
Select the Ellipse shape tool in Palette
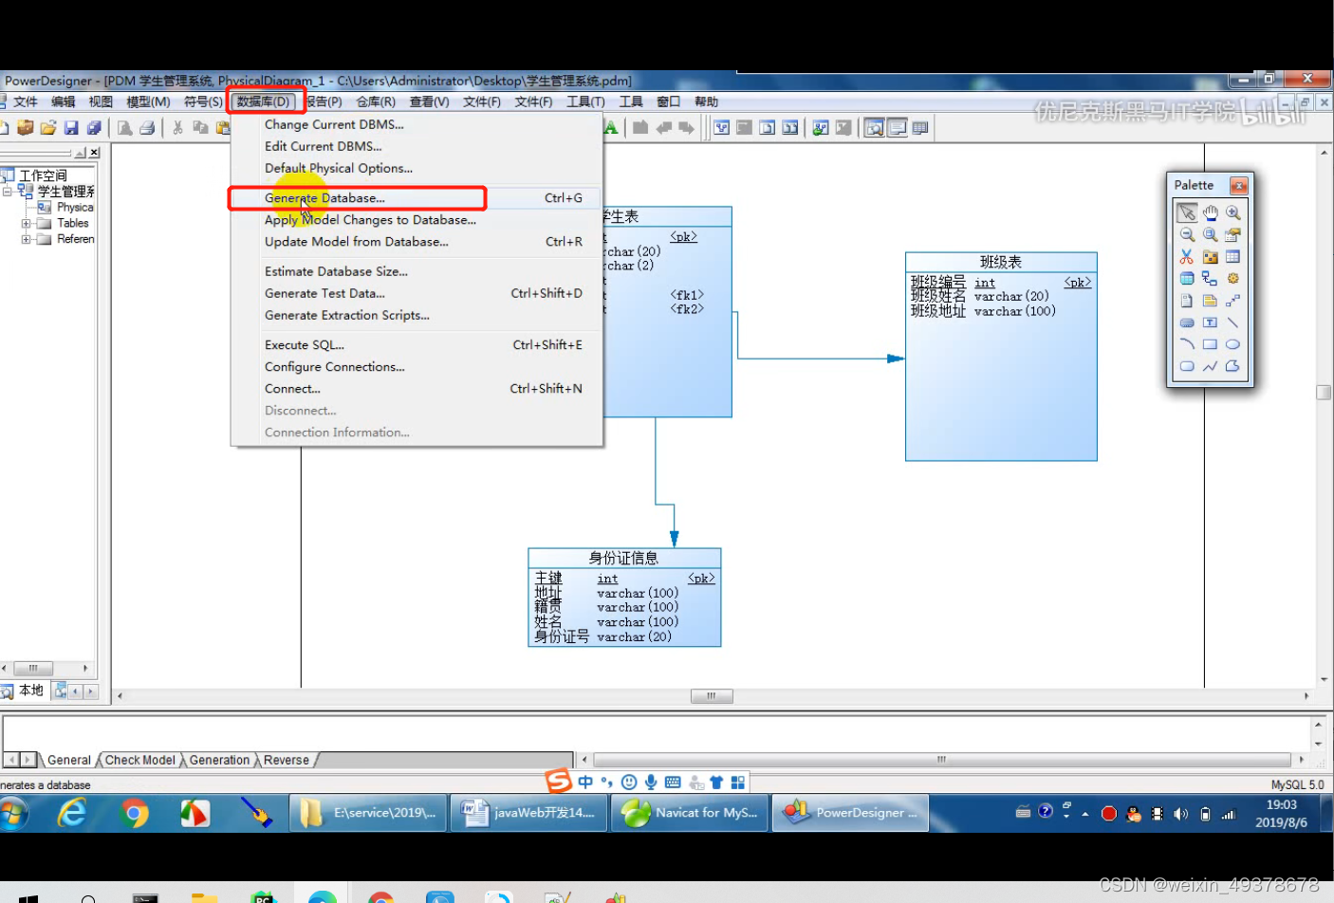[x=1232, y=344]
